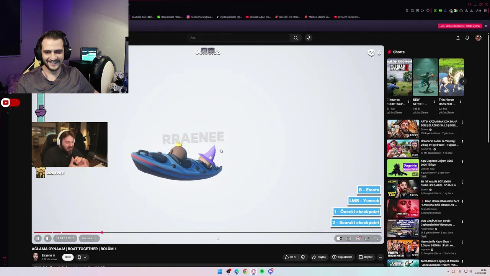Click the search magnifier button
Viewport: 490px width, 276px height.
[296, 38]
